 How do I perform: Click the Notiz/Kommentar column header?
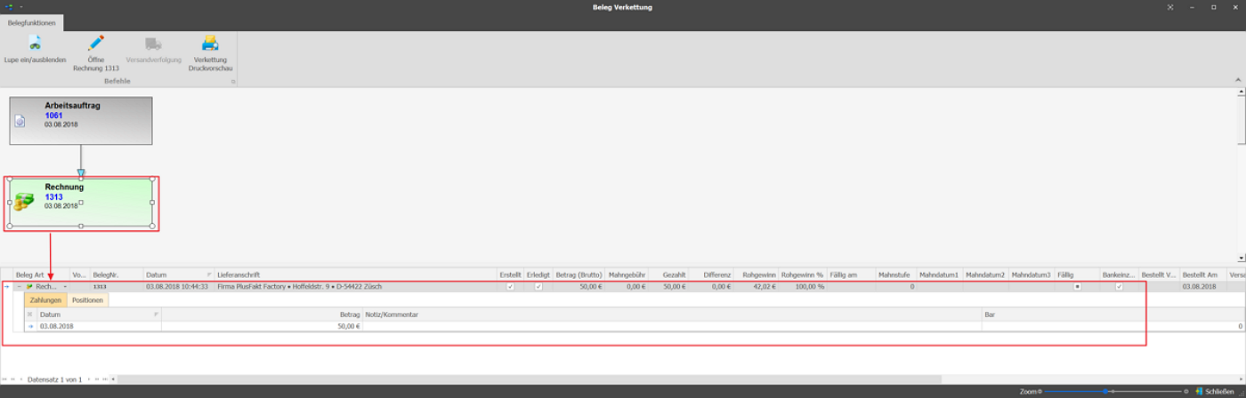coord(672,314)
